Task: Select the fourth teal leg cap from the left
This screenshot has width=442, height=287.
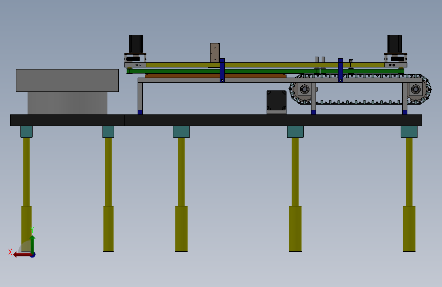Action: [x=295, y=132]
